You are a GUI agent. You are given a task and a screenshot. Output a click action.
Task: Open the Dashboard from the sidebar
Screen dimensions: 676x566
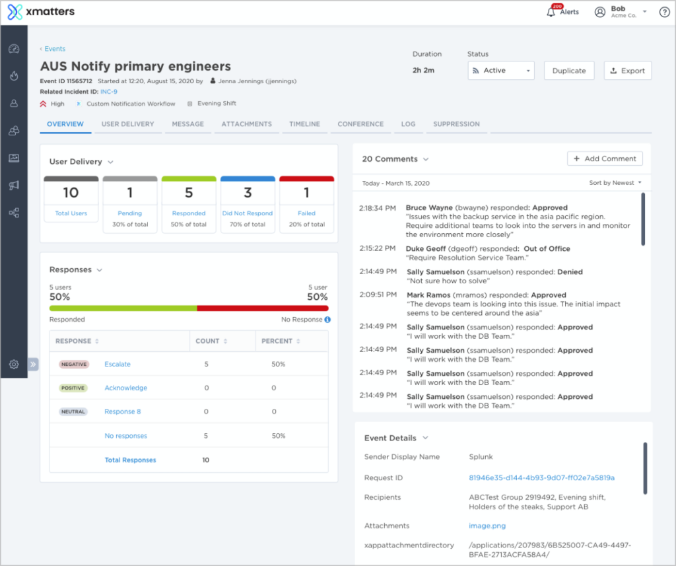point(13,48)
